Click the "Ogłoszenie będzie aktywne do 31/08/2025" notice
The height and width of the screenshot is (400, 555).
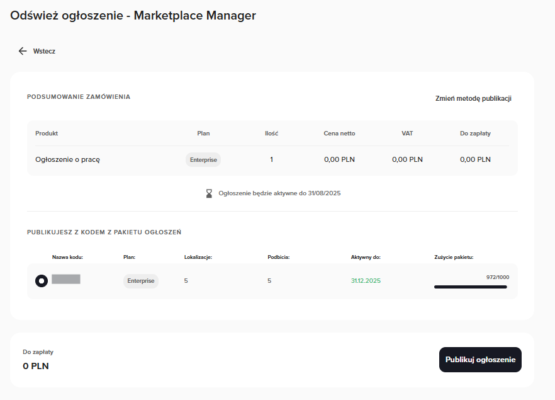[x=279, y=193]
